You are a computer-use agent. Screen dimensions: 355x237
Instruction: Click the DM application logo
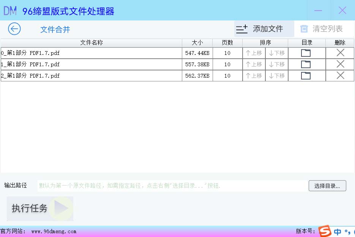[10, 11]
